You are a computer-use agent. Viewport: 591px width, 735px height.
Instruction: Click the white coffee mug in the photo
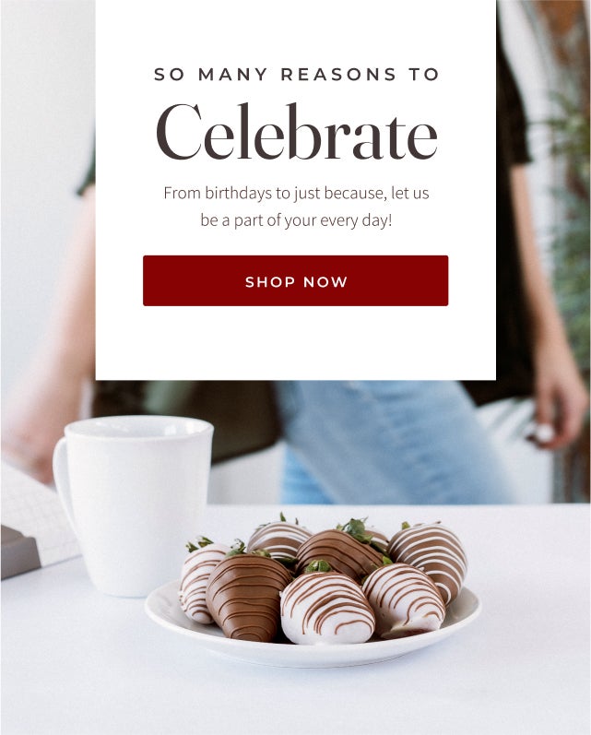click(134, 504)
